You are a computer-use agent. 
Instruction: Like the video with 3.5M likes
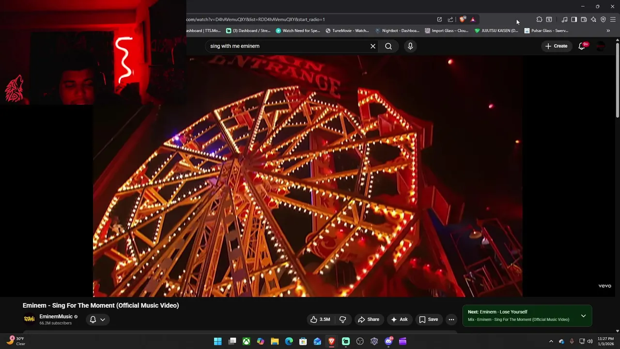click(x=320, y=319)
